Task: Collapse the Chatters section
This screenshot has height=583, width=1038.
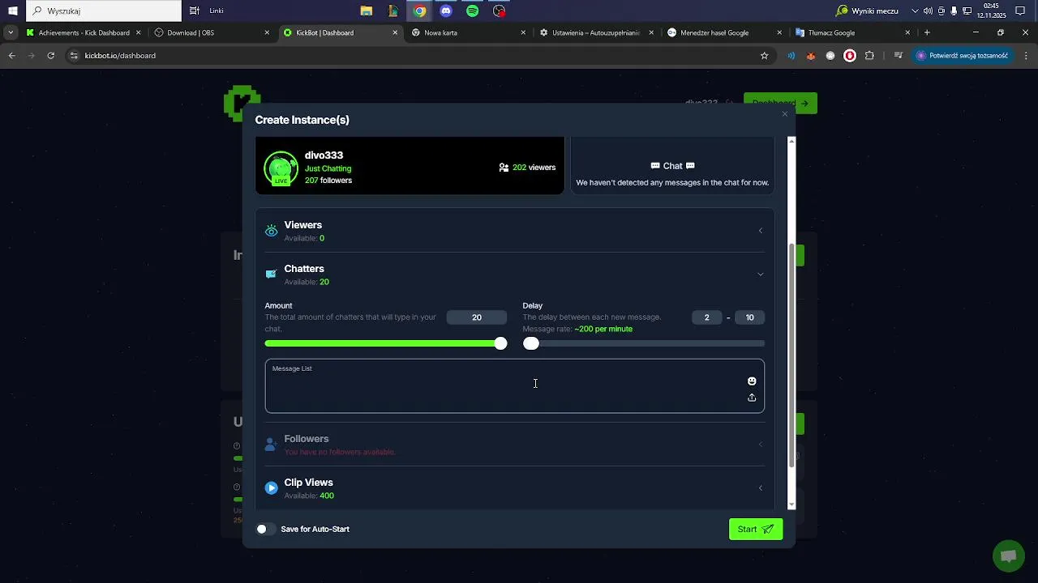Action: pos(760,274)
